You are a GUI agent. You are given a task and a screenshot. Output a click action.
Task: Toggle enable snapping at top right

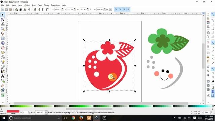[213, 14]
